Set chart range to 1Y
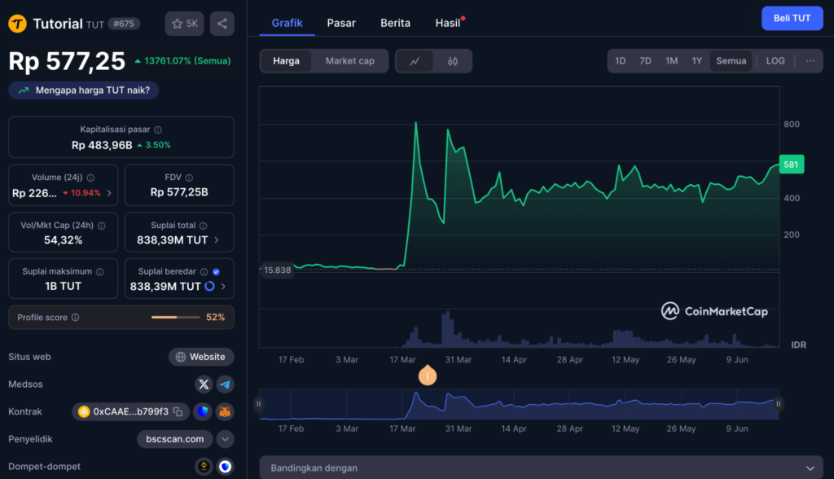 pyautogui.click(x=697, y=60)
